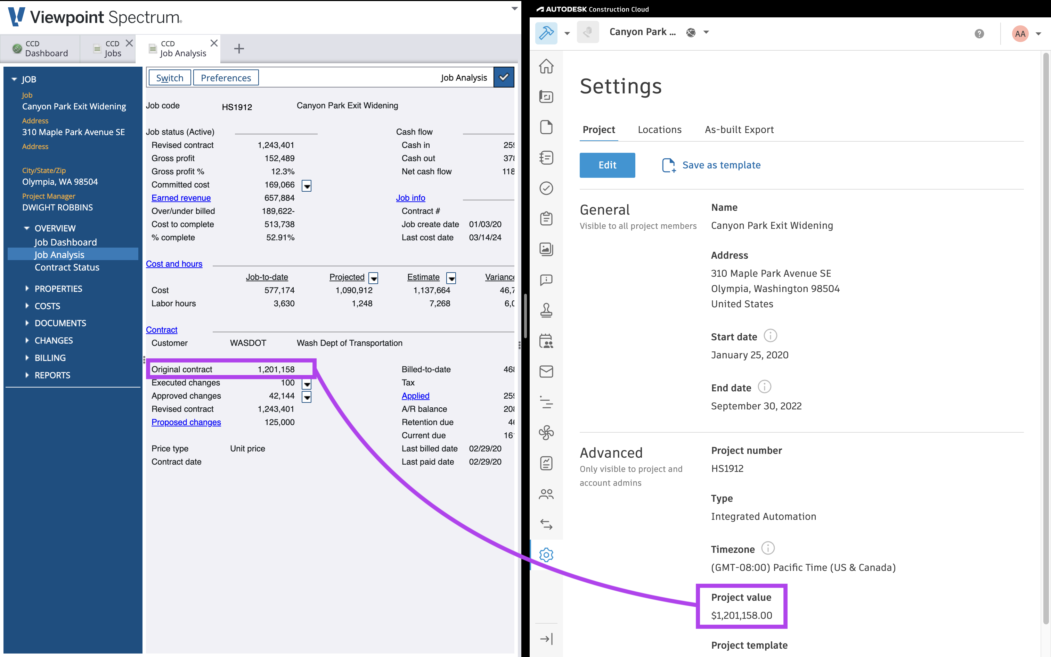Open the Sheets icon in Autodesk sidebar
This screenshot has width=1051, height=657.
[x=546, y=97]
